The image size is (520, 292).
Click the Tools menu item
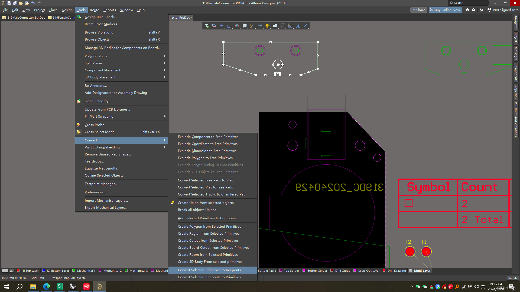click(81, 10)
